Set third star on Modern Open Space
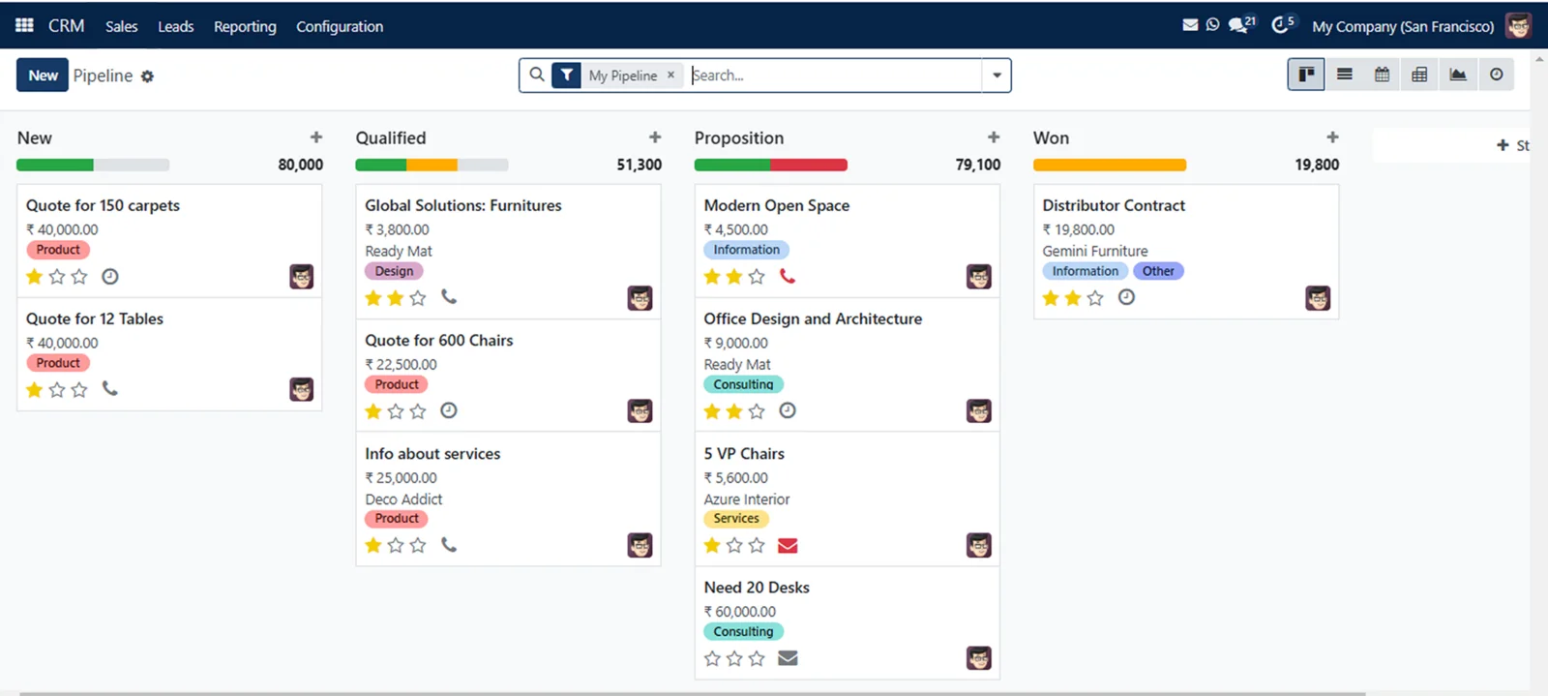This screenshot has width=1548, height=696. pos(757,277)
